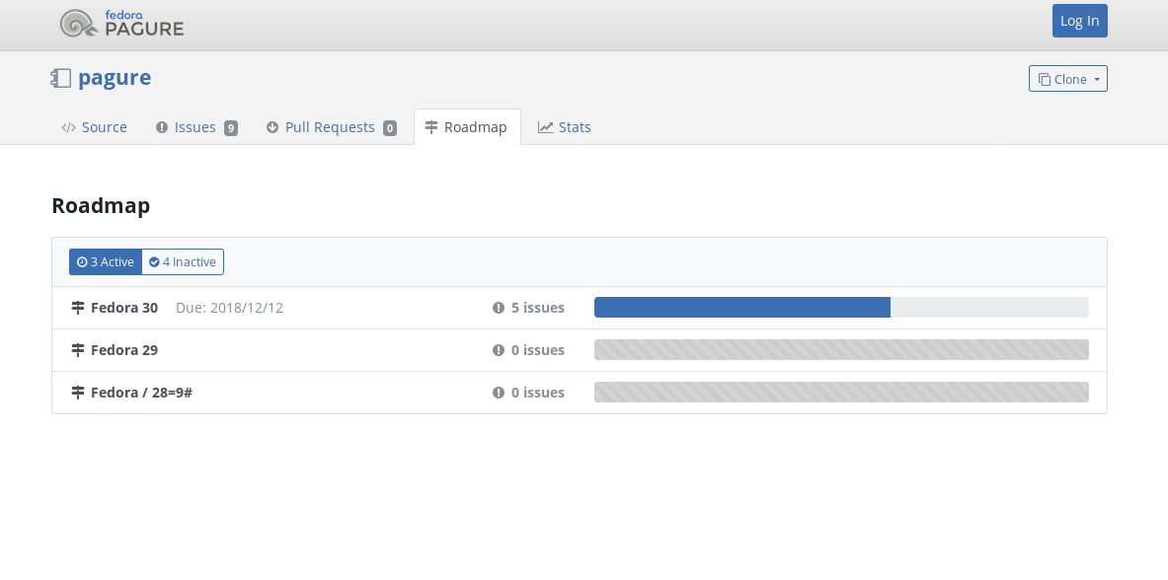Open the Fedora / 28=9# milestone
The width and height of the screenshot is (1168, 580).
141,393
